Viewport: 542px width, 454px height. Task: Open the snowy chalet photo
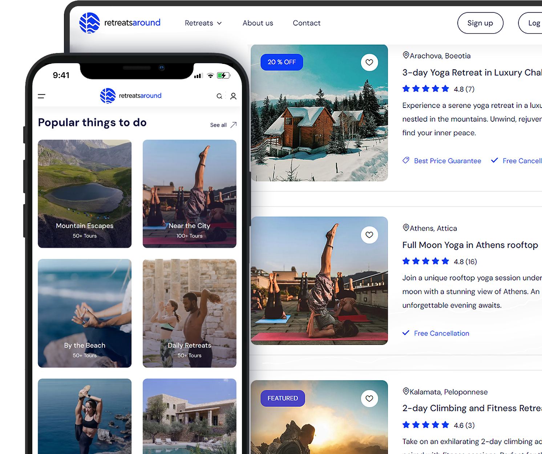319,113
